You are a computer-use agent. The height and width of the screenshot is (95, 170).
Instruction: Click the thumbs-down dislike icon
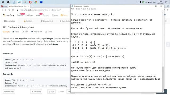tap(23, 32)
